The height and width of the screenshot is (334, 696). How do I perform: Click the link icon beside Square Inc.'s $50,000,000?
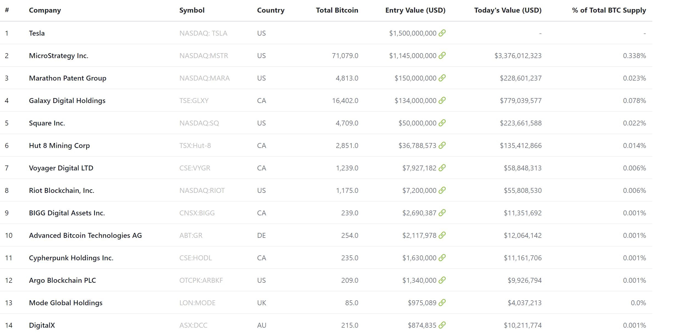coord(442,123)
